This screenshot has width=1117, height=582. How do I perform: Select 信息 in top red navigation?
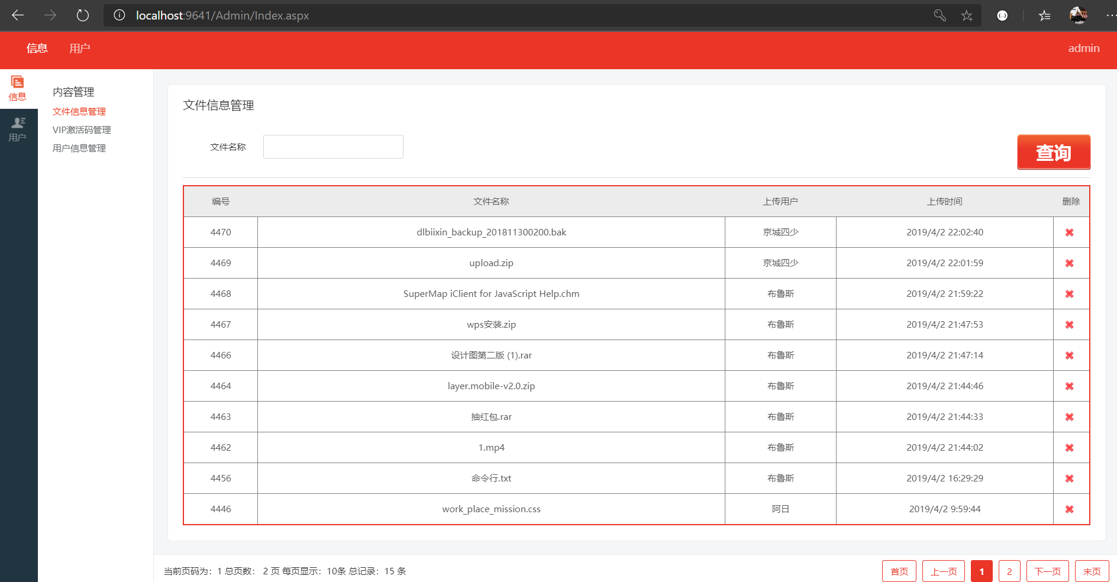coord(37,48)
